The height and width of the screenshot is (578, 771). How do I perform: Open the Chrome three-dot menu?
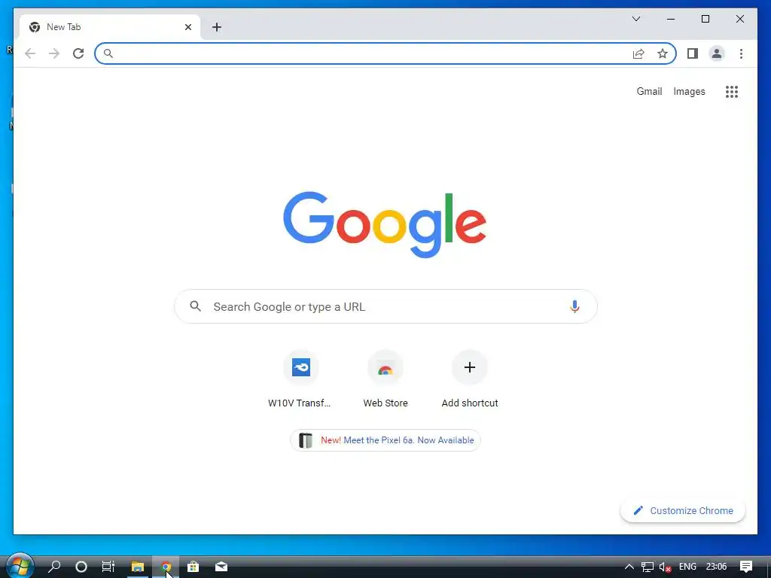pos(741,53)
